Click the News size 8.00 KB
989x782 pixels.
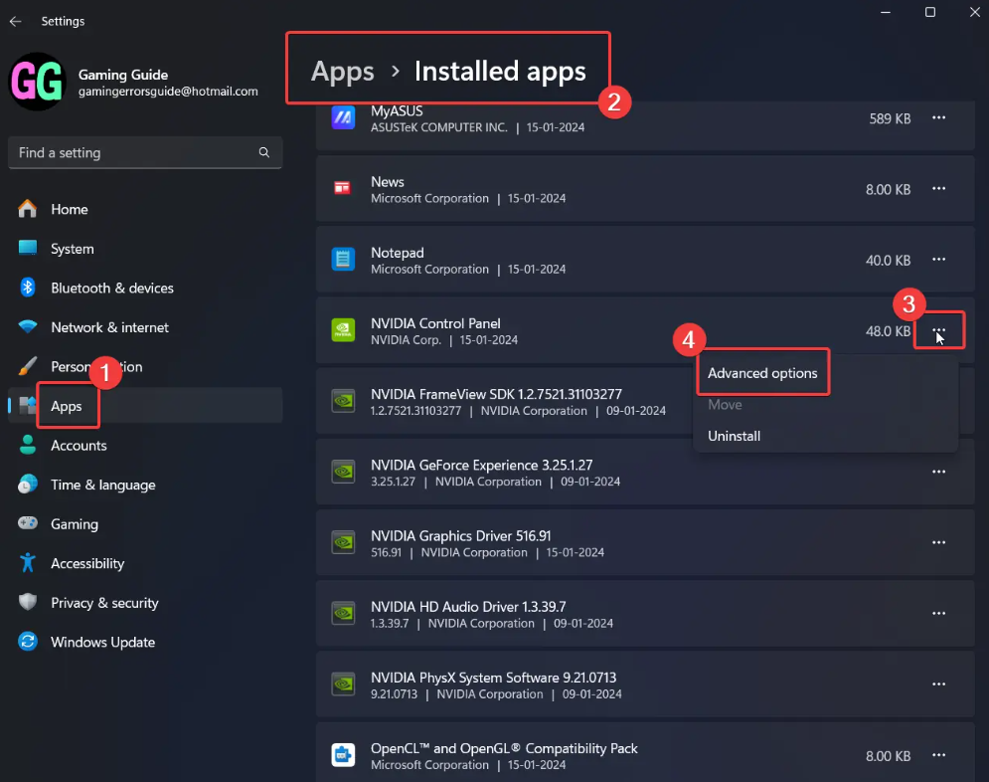click(888, 189)
